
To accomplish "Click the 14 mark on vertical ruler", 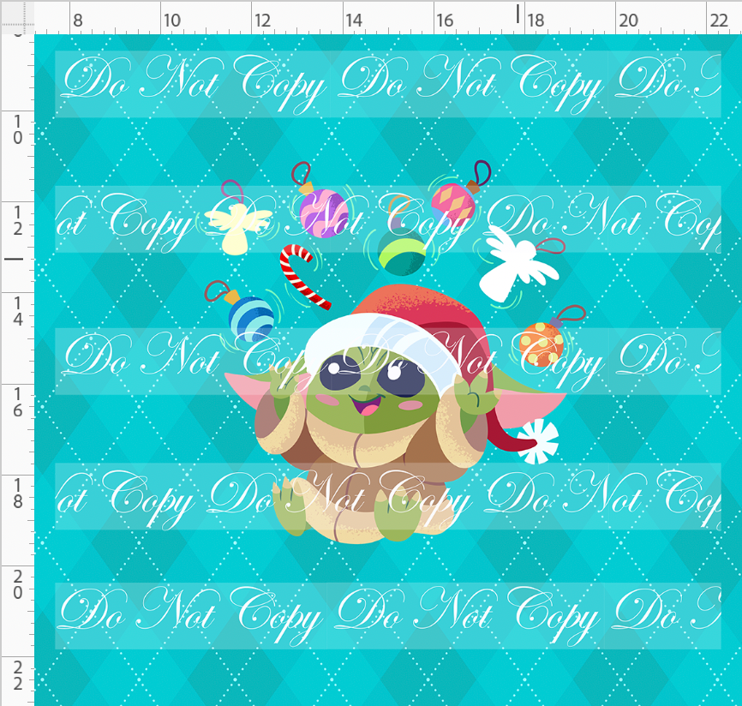I will [x=17, y=311].
